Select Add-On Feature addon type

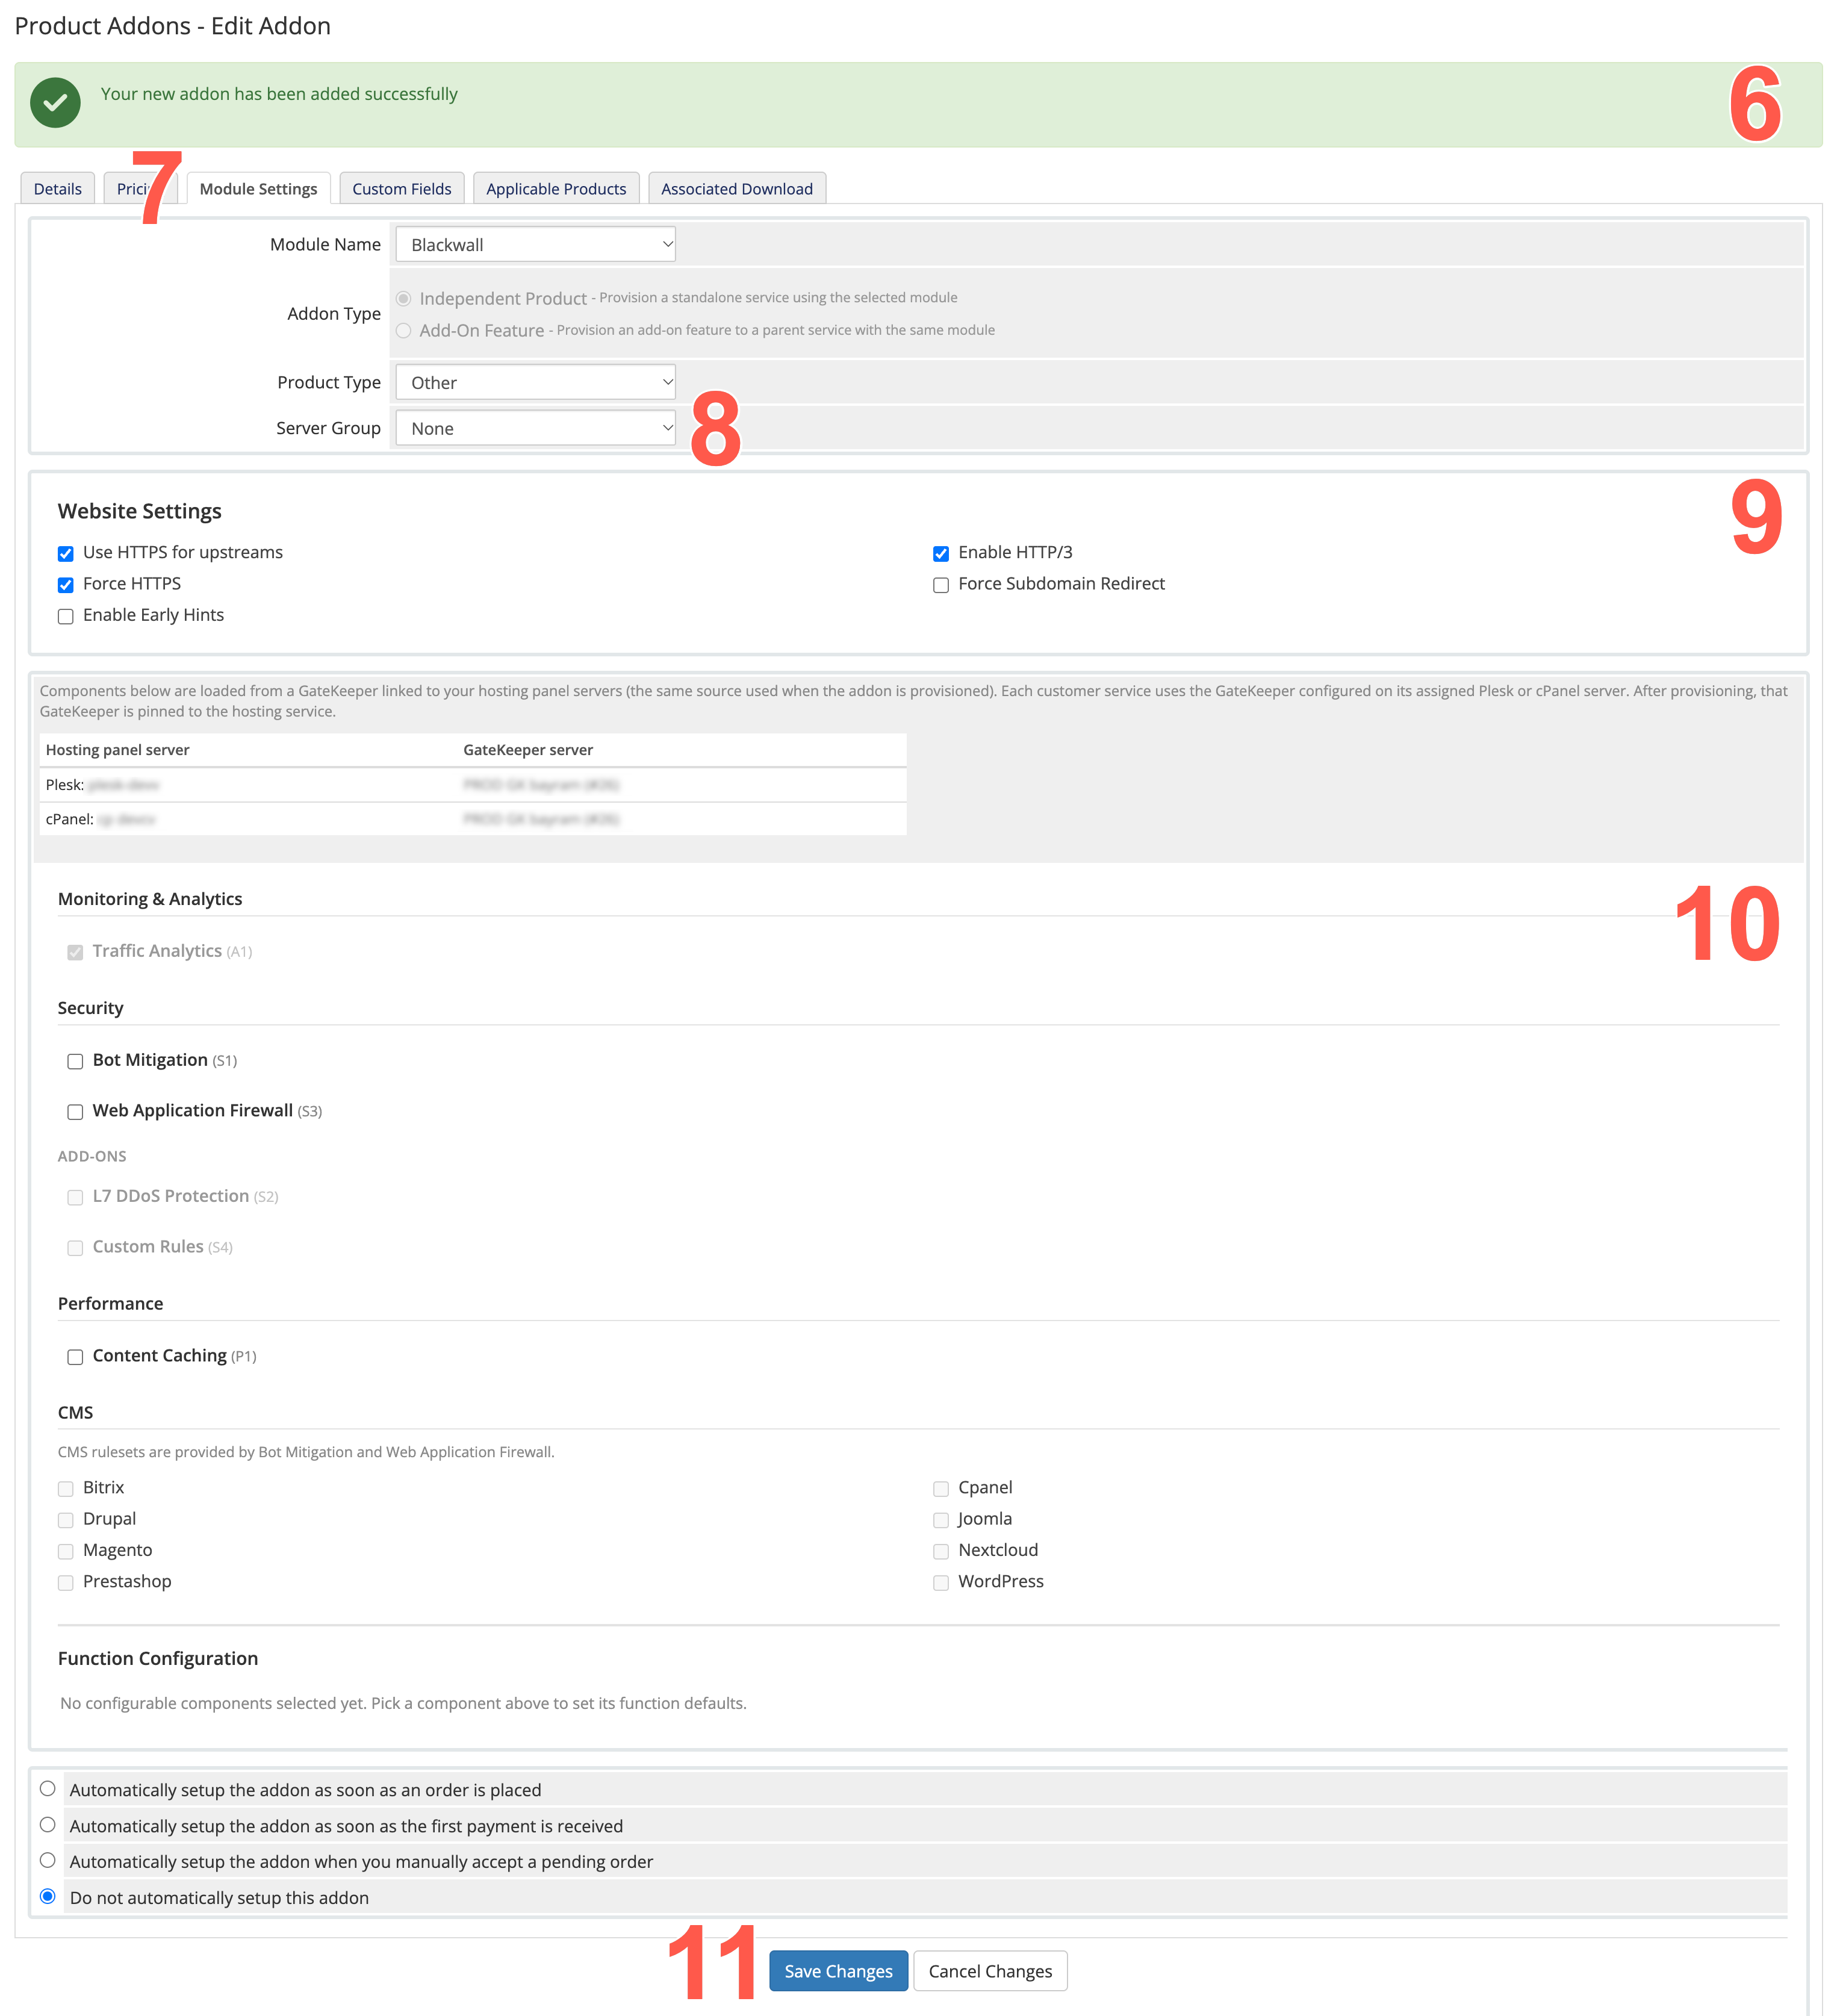tap(404, 330)
